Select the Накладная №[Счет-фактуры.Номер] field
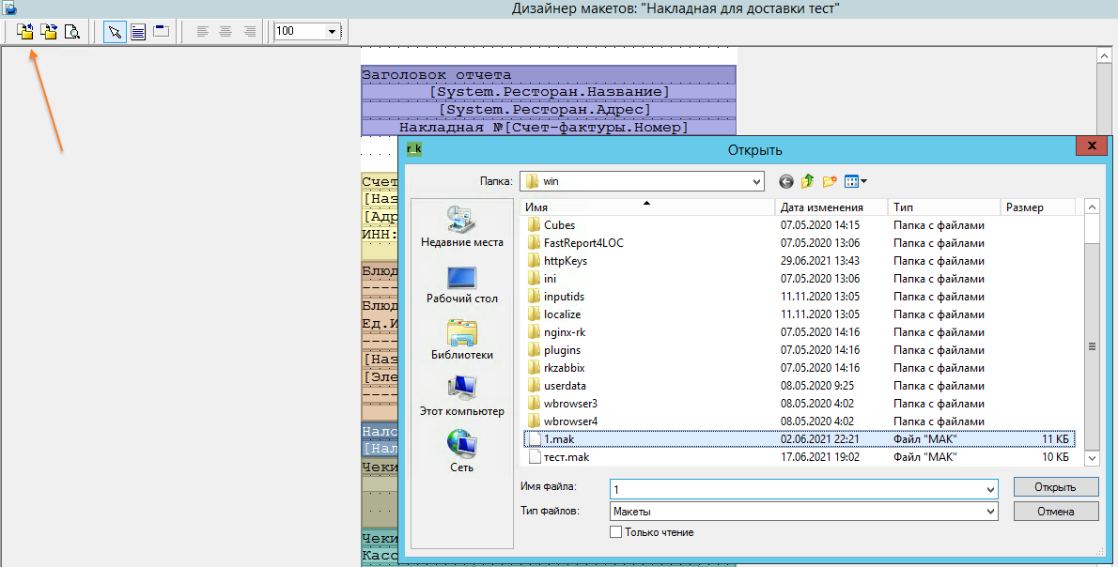The height and width of the screenshot is (567, 1118). pyautogui.click(x=549, y=128)
